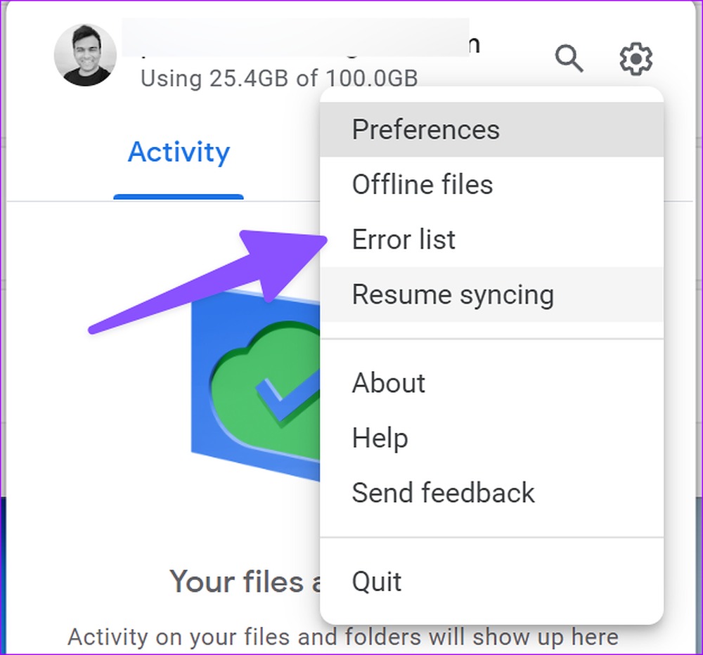
Task: Click the Activity on your files description
Action: tap(343, 637)
